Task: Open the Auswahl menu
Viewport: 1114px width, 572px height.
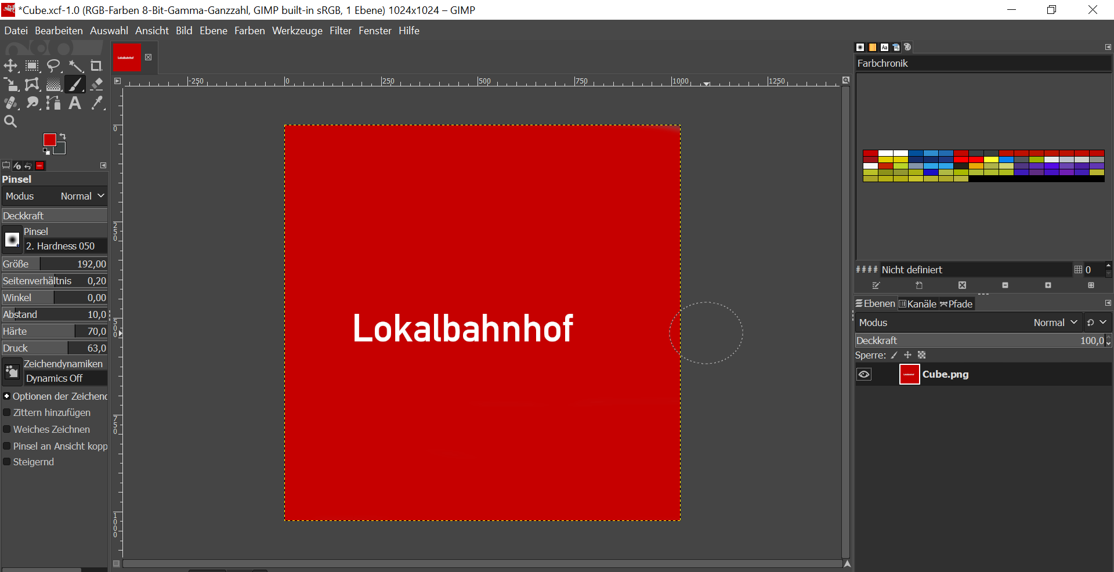Action: point(109,31)
